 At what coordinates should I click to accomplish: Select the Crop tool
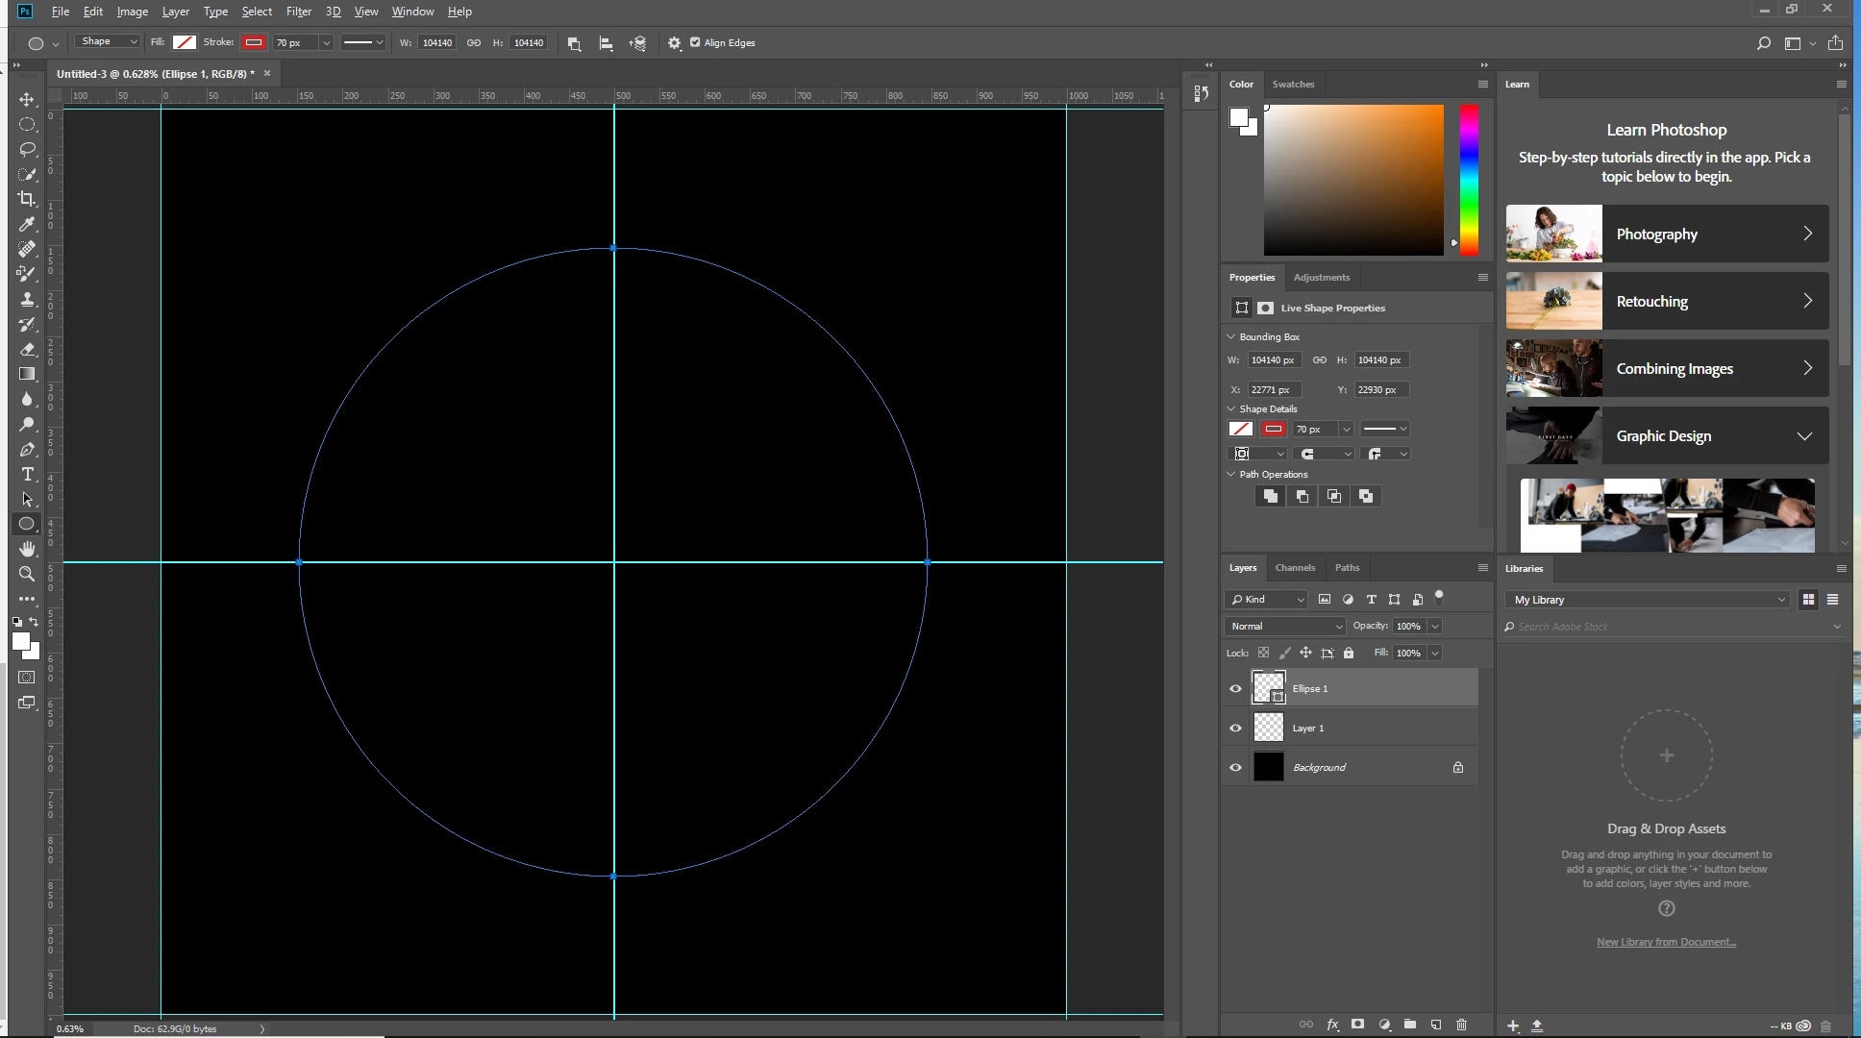pos(27,199)
